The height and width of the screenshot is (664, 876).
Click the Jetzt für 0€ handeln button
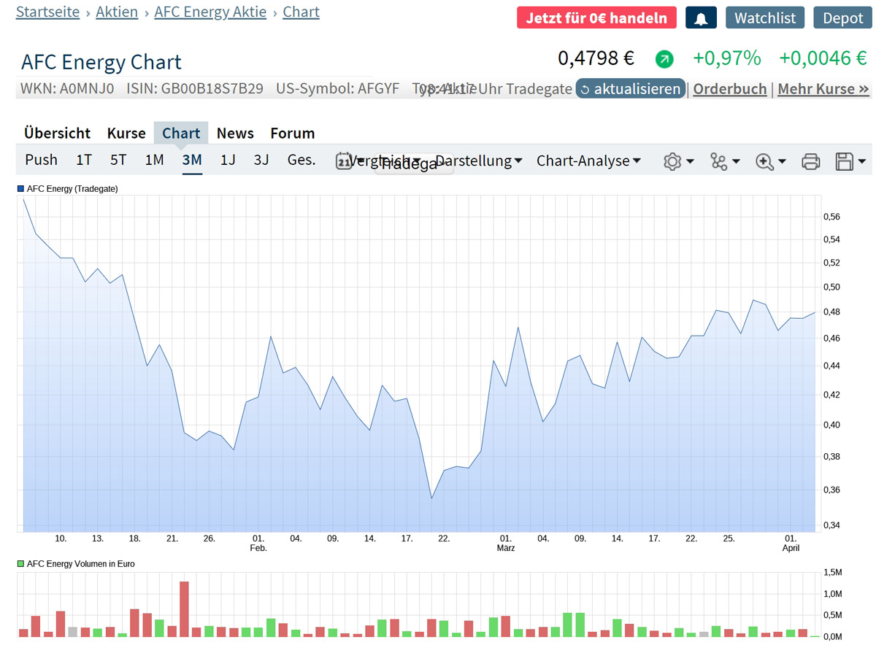(x=596, y=17)
